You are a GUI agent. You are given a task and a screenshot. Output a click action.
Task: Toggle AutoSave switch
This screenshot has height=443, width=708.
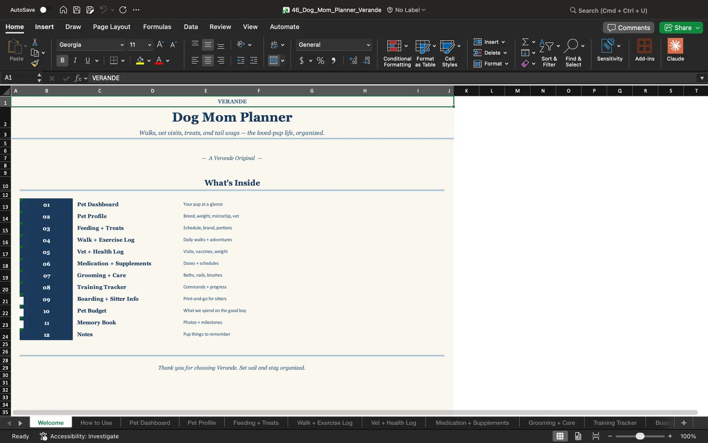46,10
